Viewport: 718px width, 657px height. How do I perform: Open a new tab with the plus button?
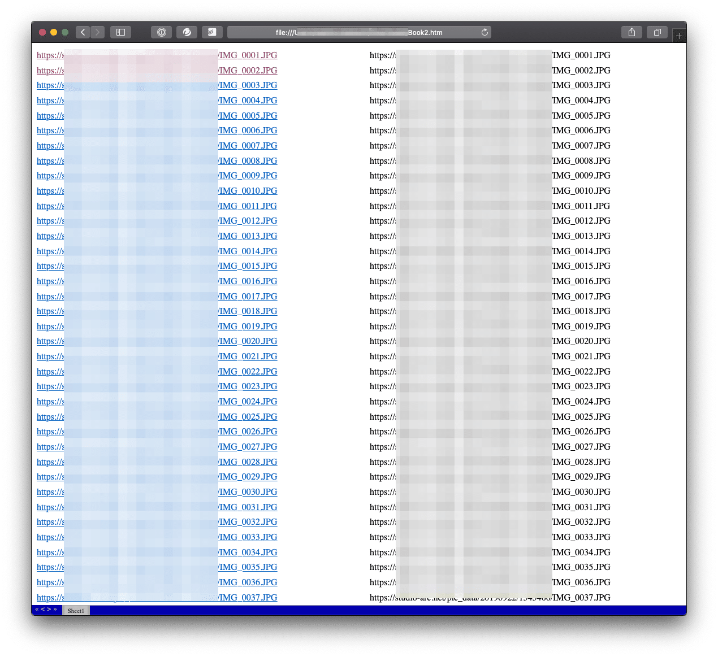point(679,35)
